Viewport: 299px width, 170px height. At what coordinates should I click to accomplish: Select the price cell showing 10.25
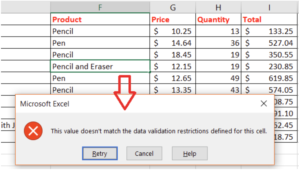tap(173, 31)
